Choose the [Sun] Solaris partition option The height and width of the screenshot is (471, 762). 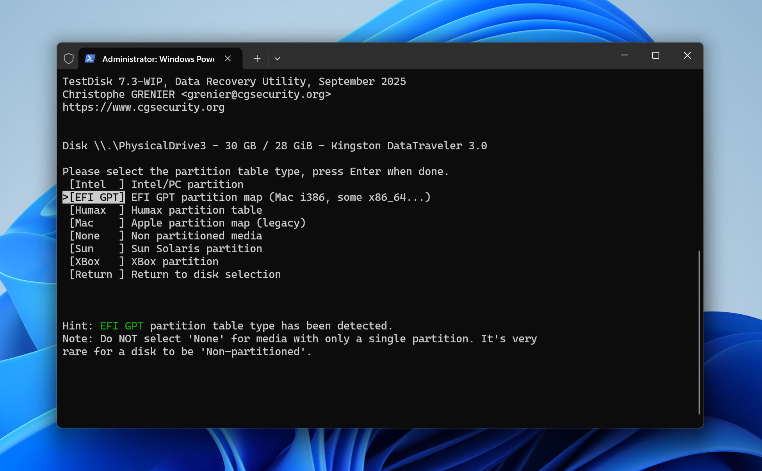pos(97,249)
